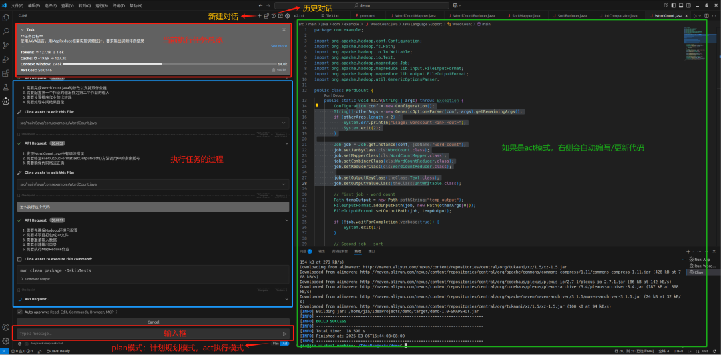Open the Explorer view in activity bar
The width and height of the screenshot is (721, 355).
tap(6, 17)
